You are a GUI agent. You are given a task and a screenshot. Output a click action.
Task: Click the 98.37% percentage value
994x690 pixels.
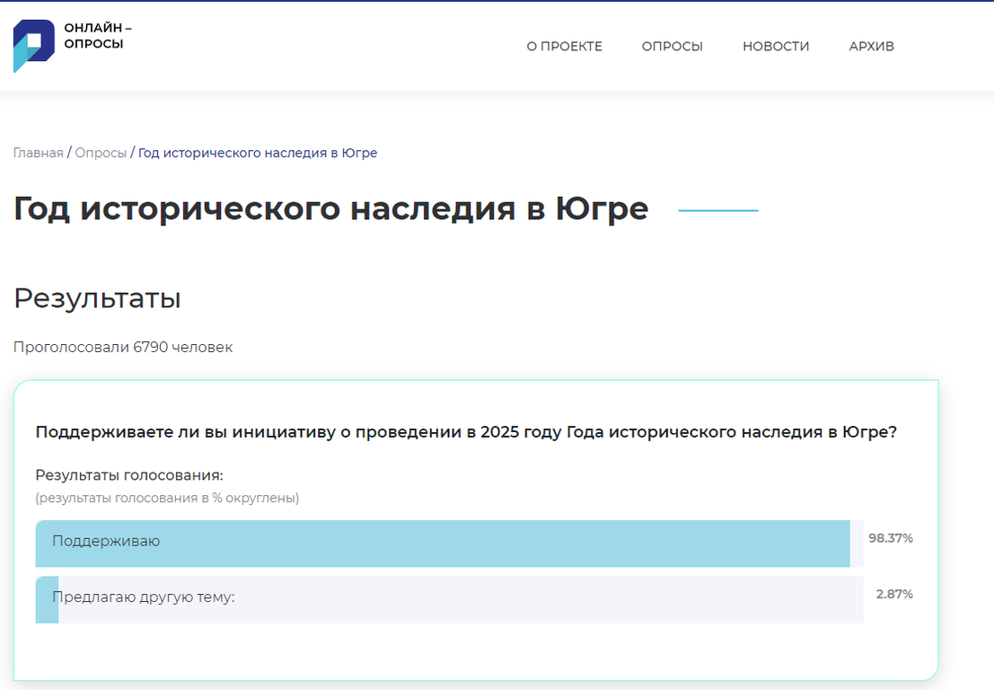(x=890, y=538)
